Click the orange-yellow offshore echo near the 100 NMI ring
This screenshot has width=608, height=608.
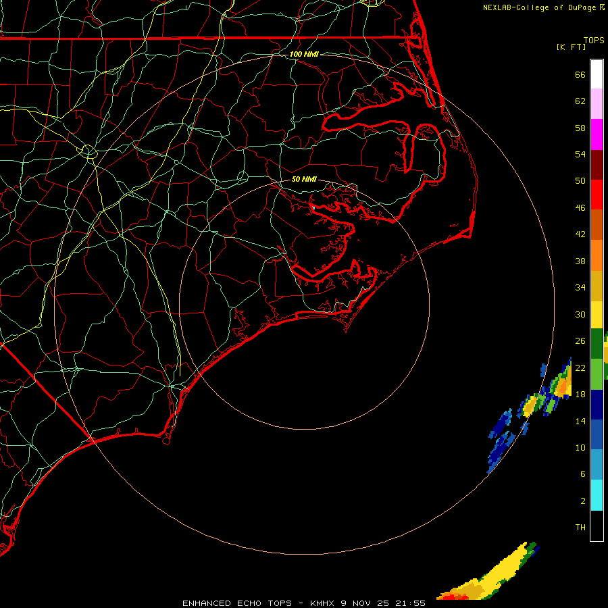point(562,384)
